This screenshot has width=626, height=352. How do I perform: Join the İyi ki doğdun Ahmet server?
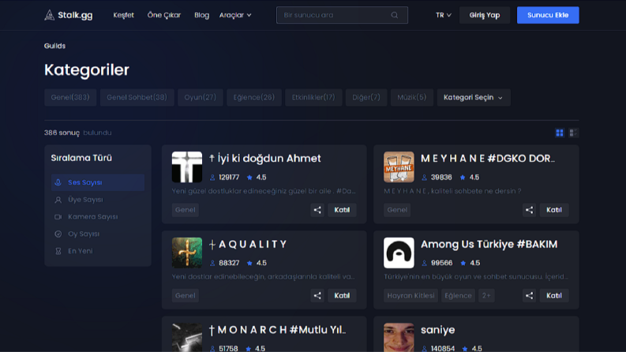[342, 210]
